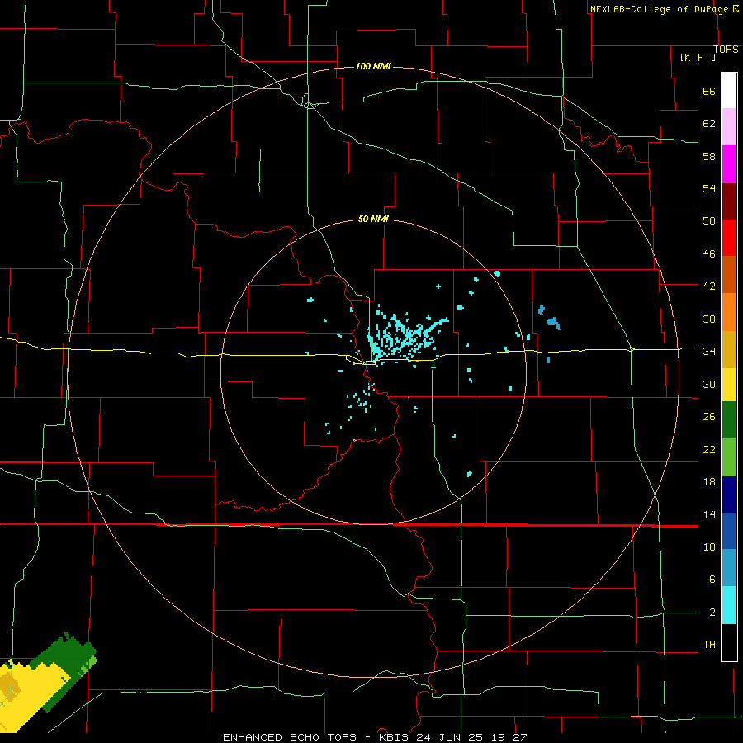Click the dark green 26 kft legend swatch
Screen dimensions: 743x743
(729, 420)
